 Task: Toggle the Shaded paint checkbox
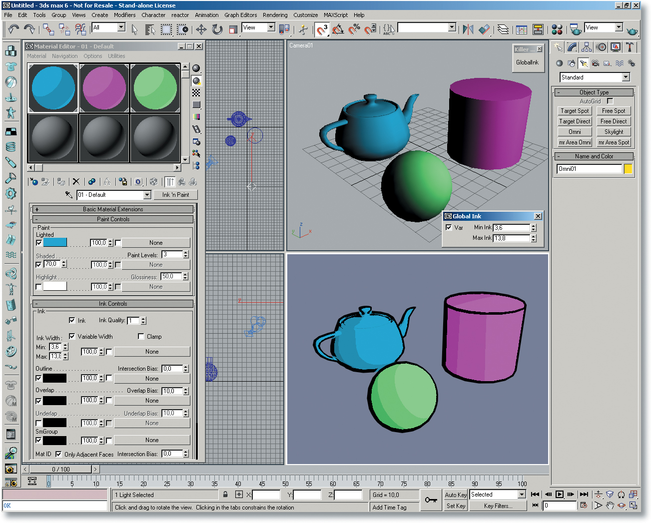39,265
